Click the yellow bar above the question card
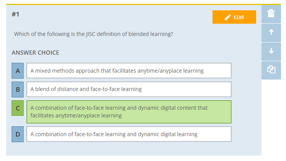The image size is (286, 161). 143,4
